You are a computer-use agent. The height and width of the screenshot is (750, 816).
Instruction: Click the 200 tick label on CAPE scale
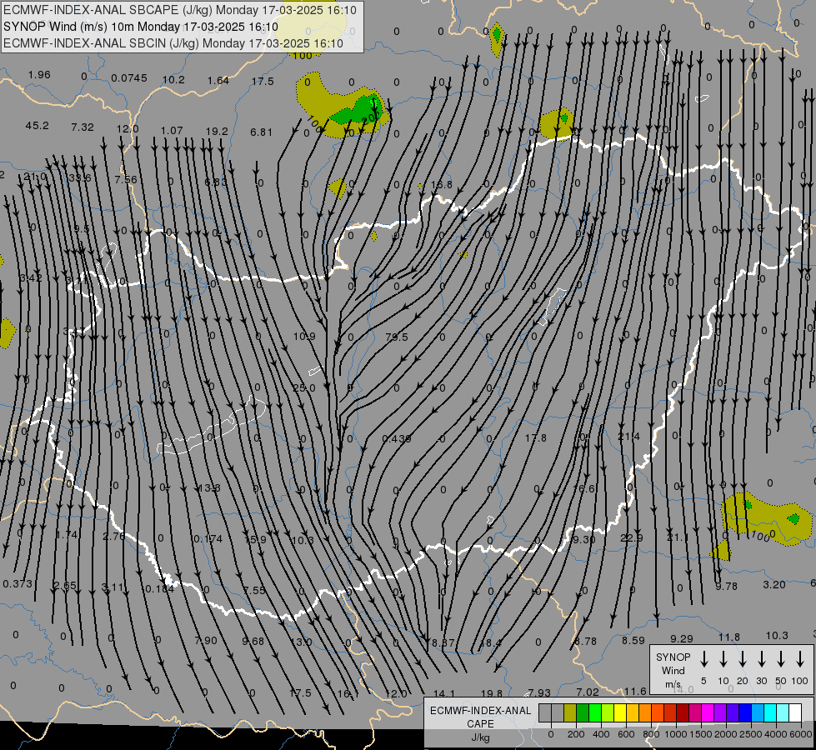pos(576,734)
